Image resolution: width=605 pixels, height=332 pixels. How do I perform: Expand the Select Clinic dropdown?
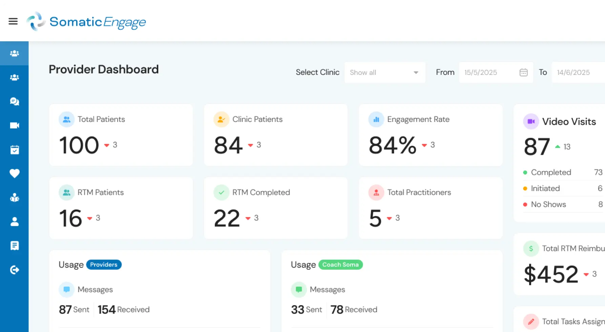[384, 72]
